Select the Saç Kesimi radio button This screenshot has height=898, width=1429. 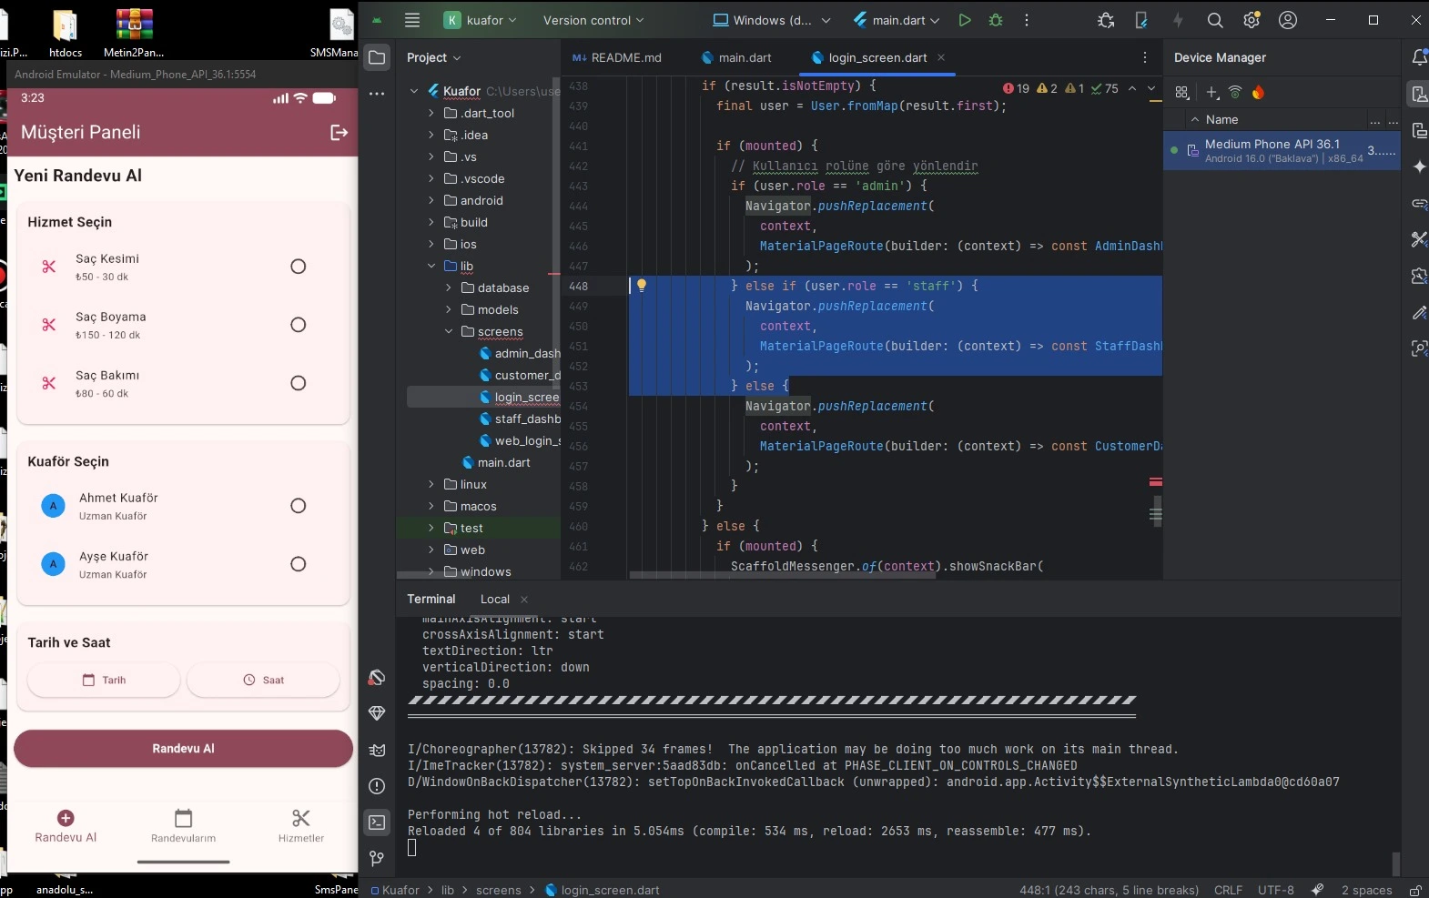(x=298, y=267)
